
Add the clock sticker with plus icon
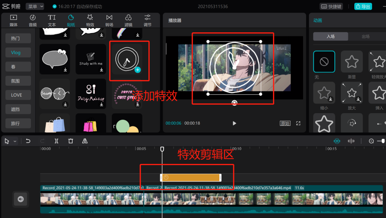pyautogui.click(x=137, y=70)
